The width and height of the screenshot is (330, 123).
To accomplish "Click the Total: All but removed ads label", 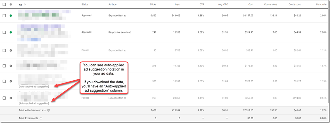I will click(32, 110).
